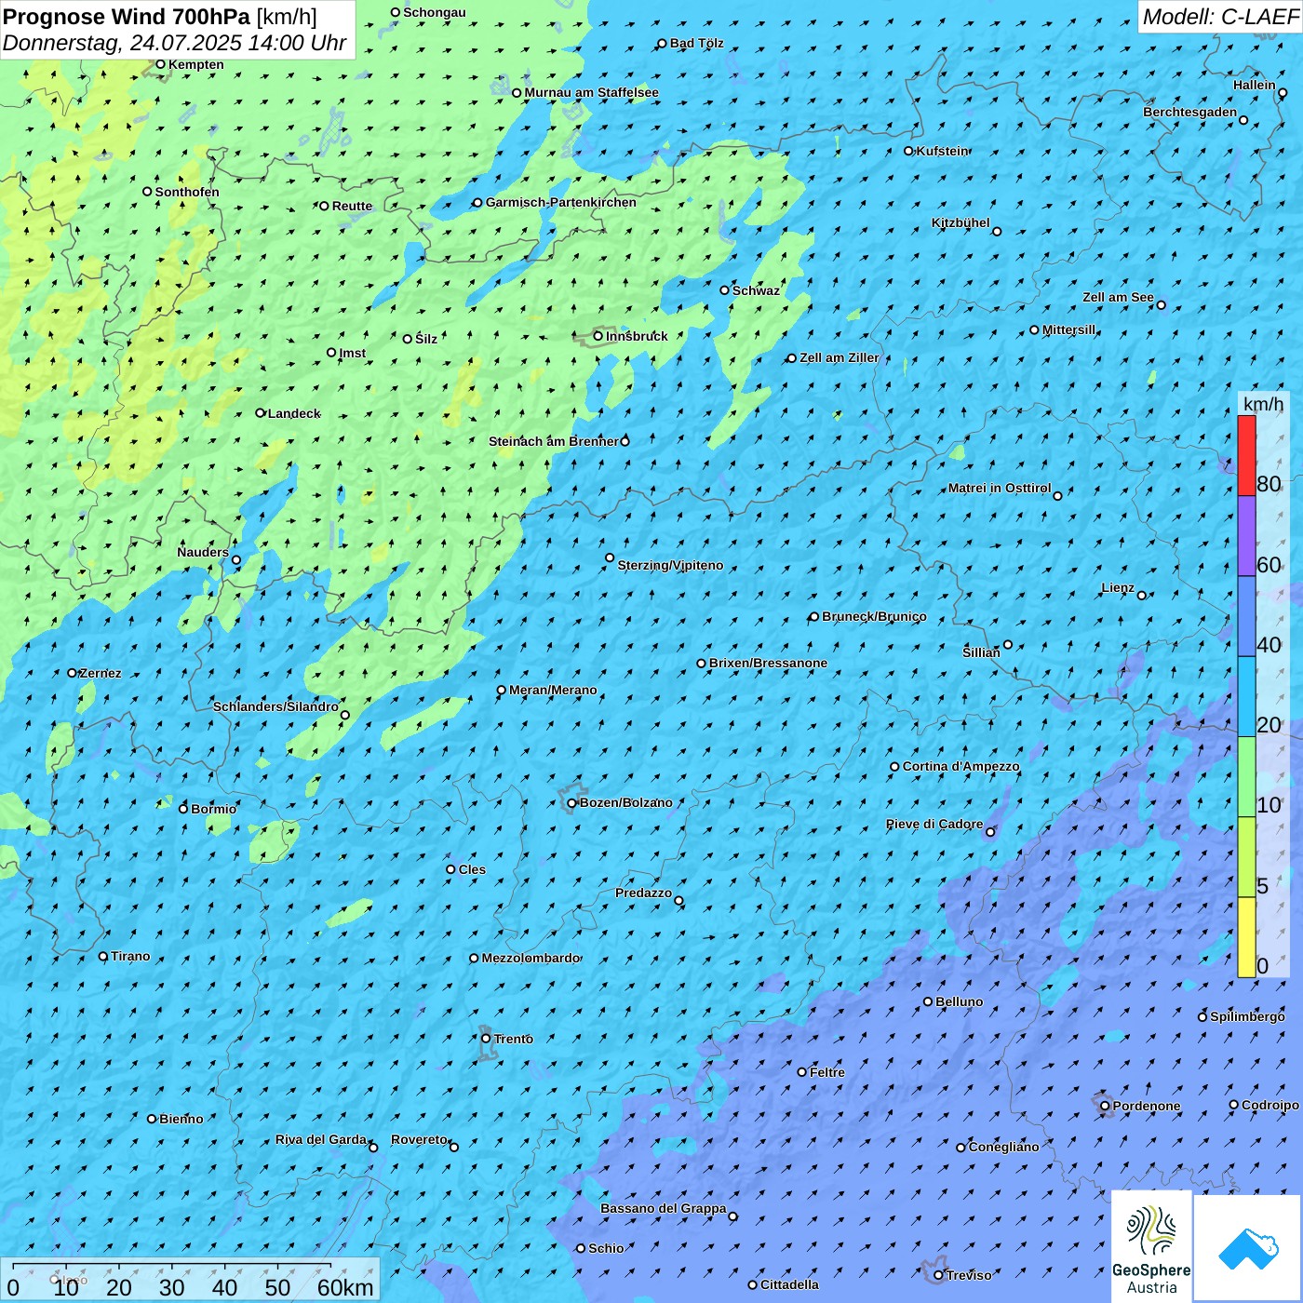The width and height of the screenshot is (1303, 1303).
Task: Click the 'Bruneck/Brunico' label
Action: pyautogui.click(x=874, y=616)
